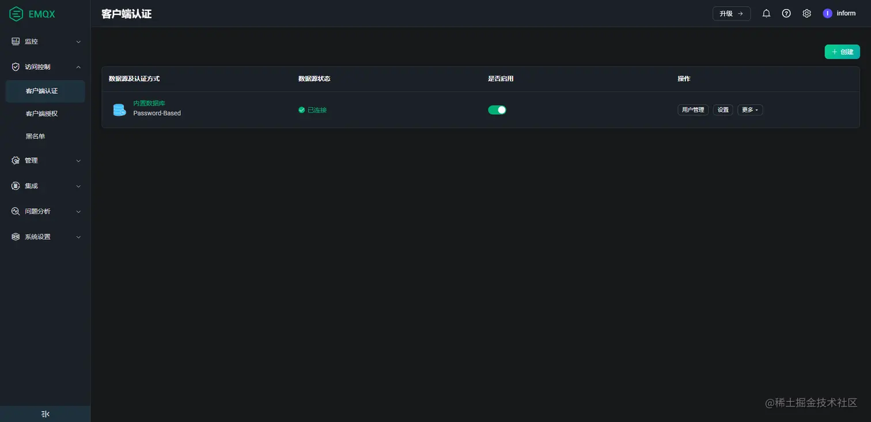The height and width of the screenshot is (422, 871).
Task: Click the 操作 column header
Action: click(684, 78)
